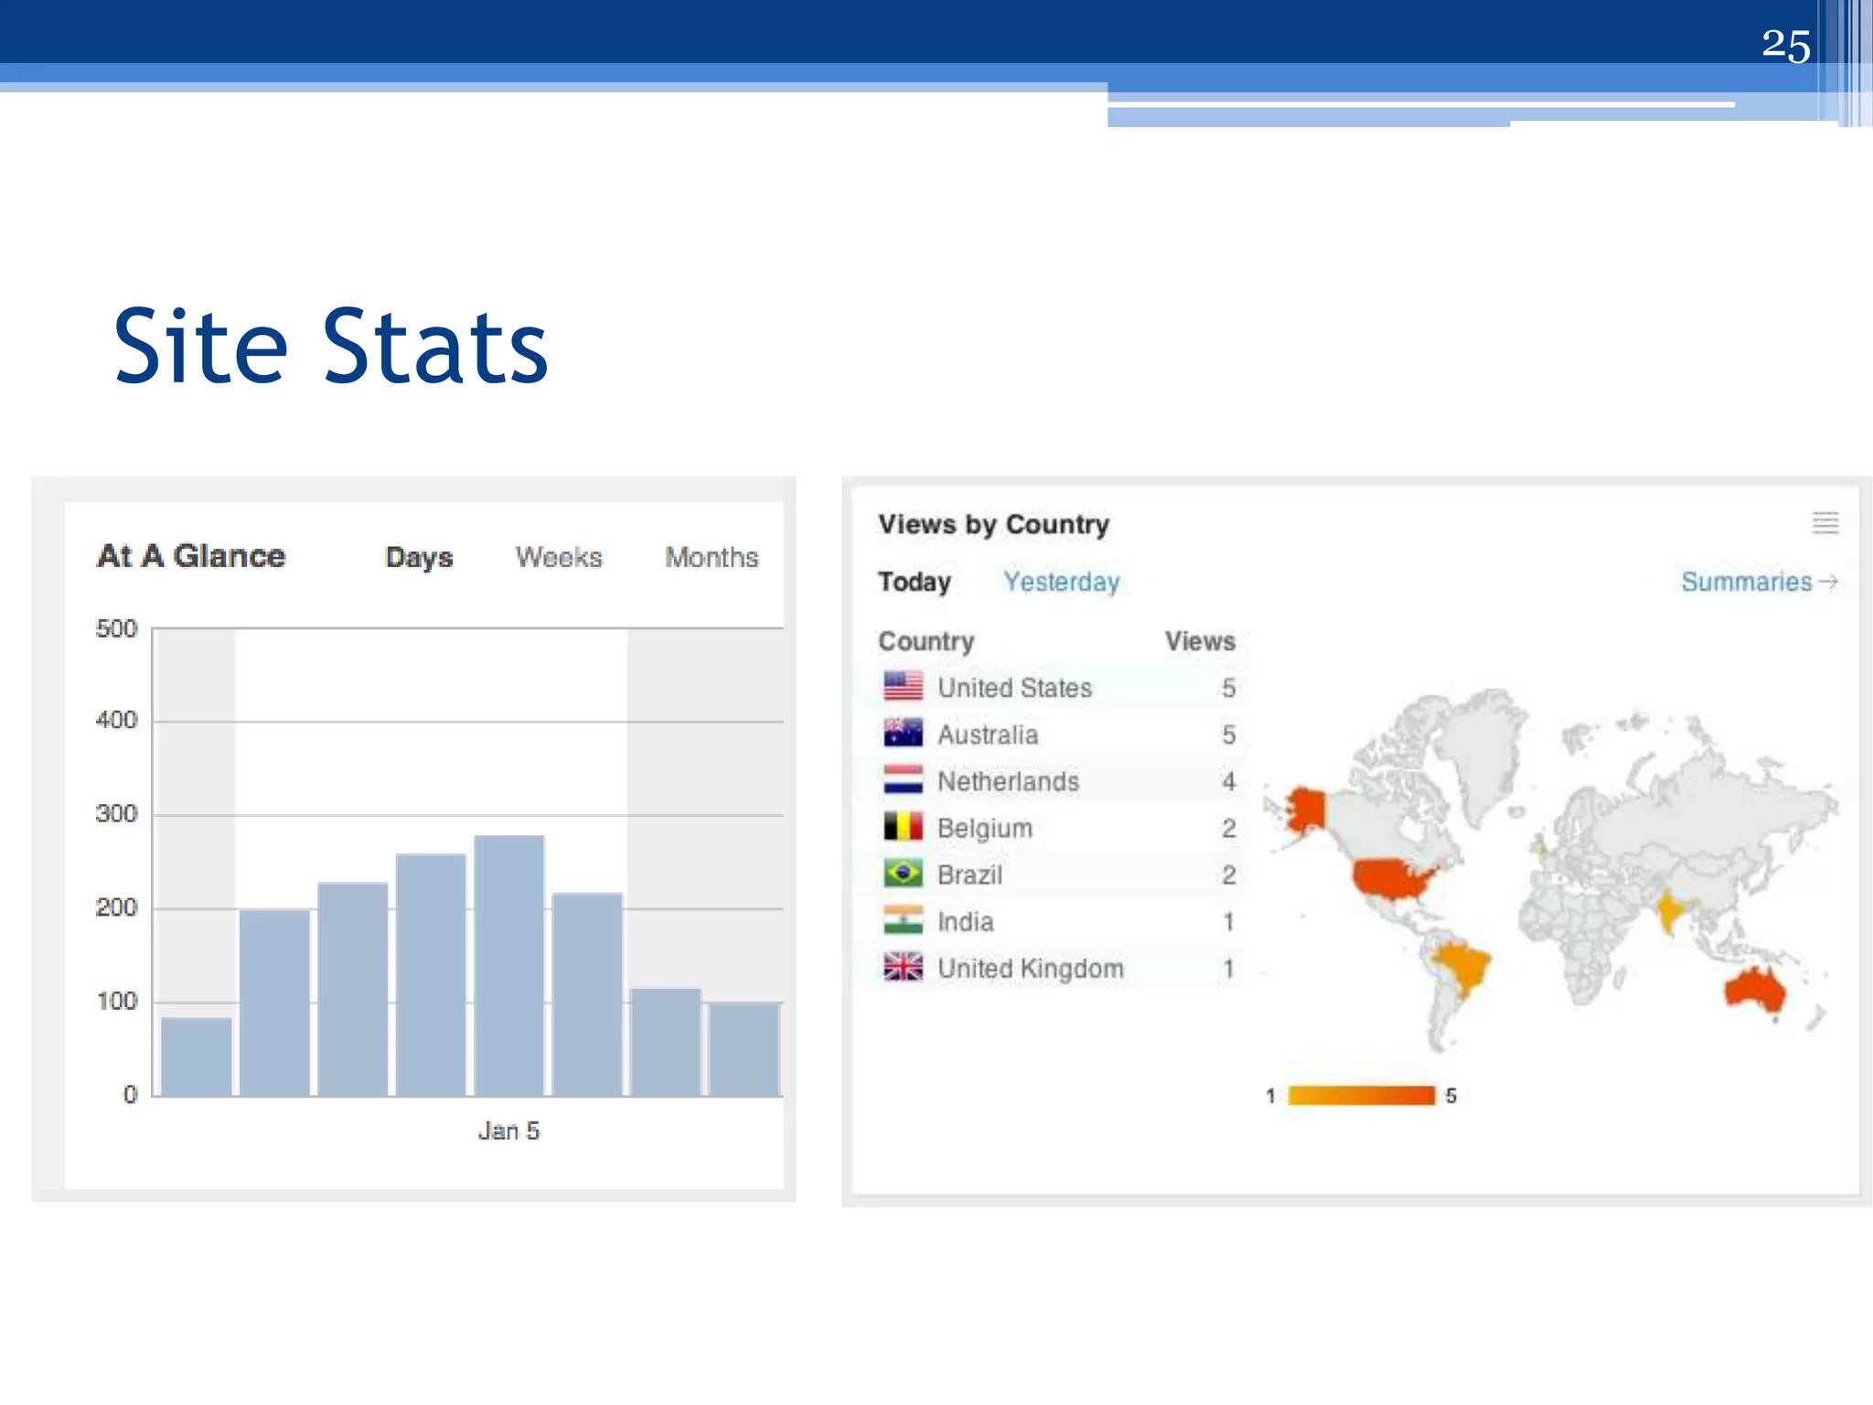This screenshot has height=1405, width=1873.
Task: Click the map color scale gradient bar
Action: [1361, 1096]
